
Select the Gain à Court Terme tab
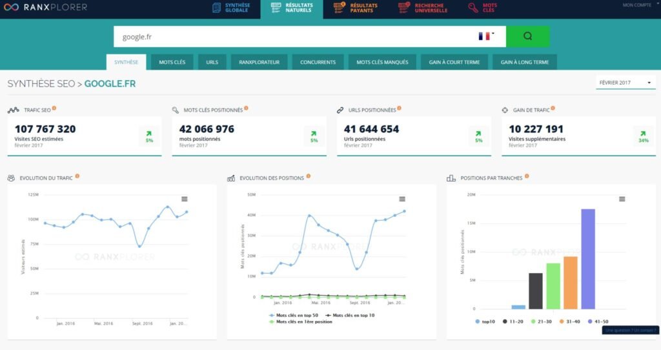coord(454,62)
